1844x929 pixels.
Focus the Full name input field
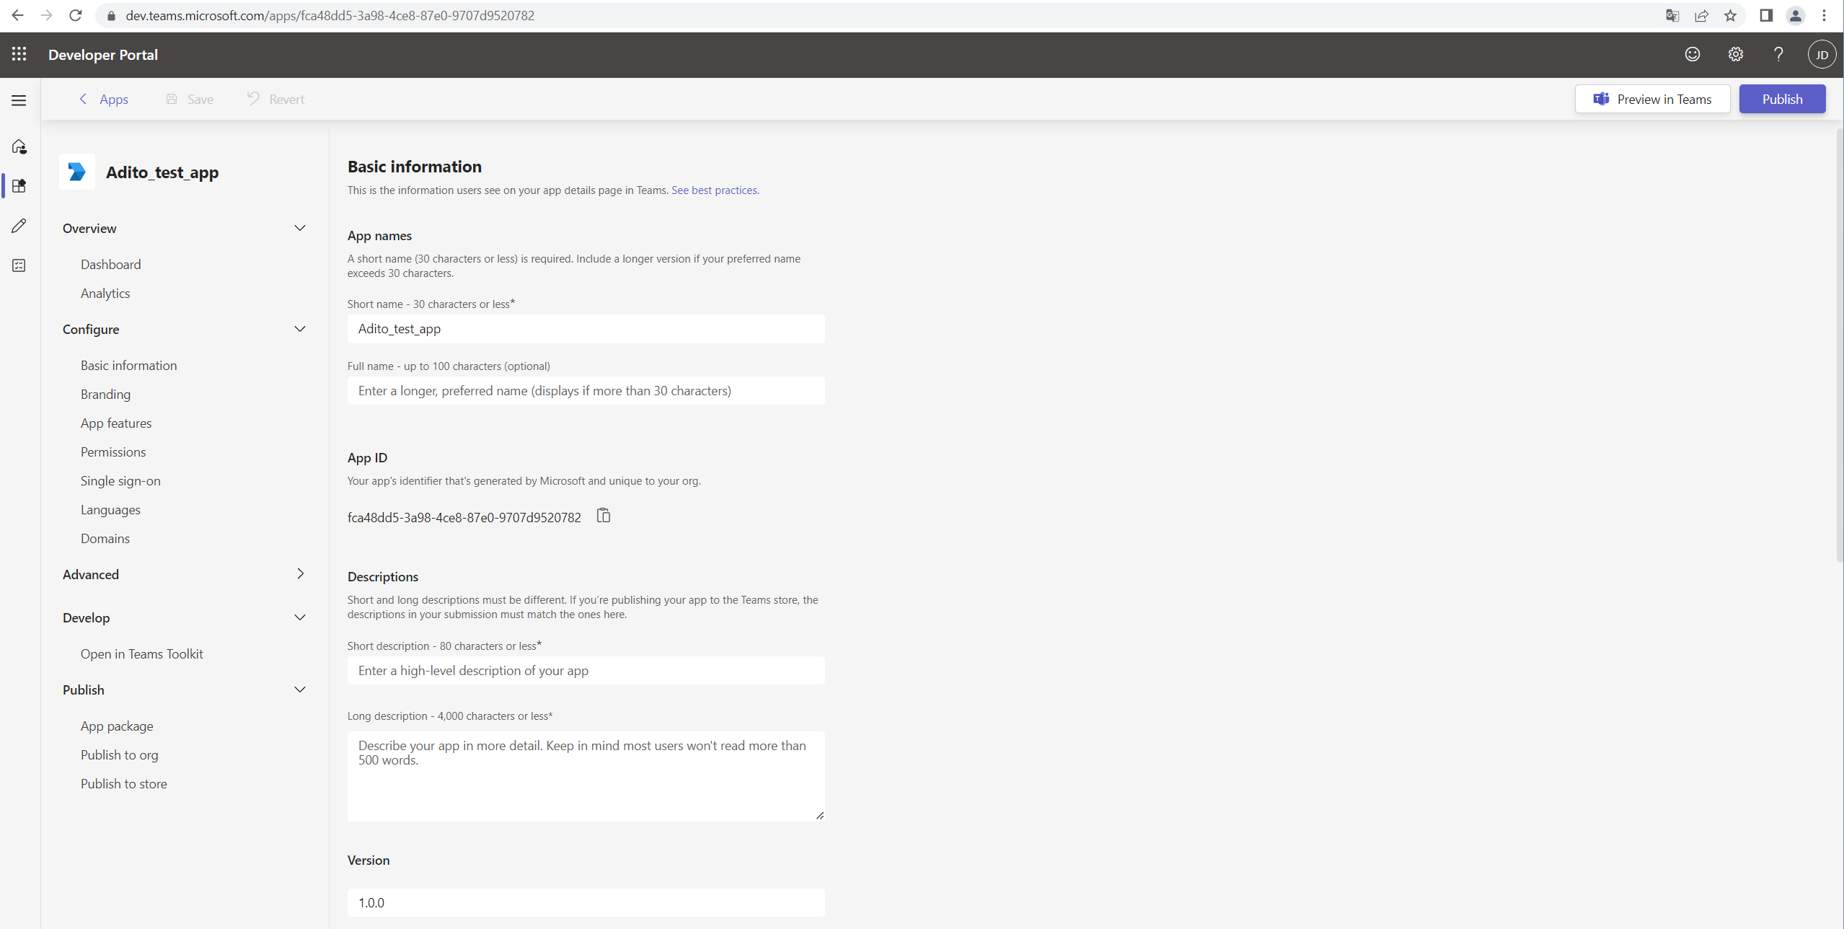586,390
